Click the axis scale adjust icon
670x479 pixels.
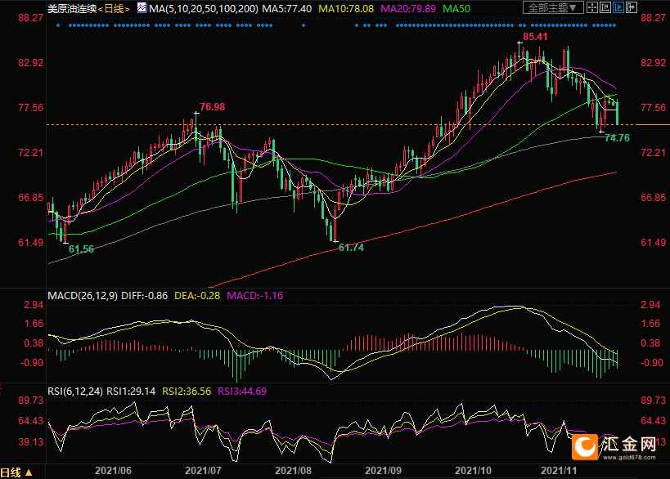point(605,7)
